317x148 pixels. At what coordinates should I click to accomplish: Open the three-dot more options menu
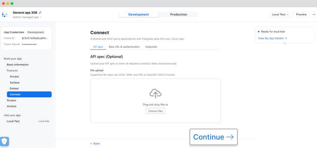(314, 14)
